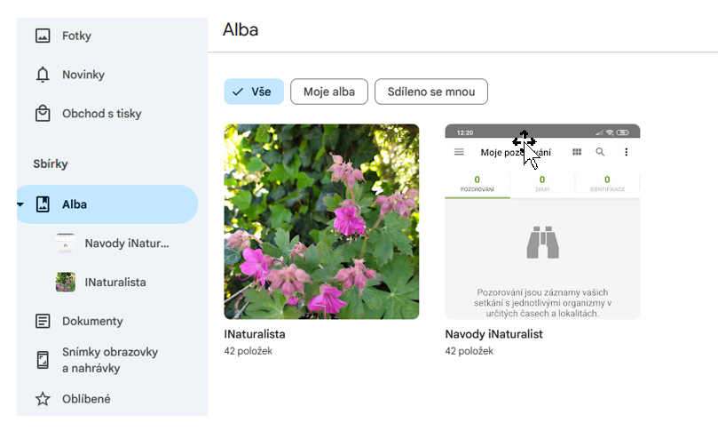Go to Dokumenty in sidebar
This screenshot has width=718, height=431.
coord(92,321)
